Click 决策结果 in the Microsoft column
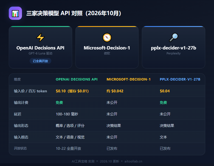 point(114,126)
